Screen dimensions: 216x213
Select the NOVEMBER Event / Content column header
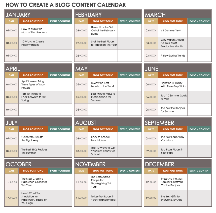[129, 171]
